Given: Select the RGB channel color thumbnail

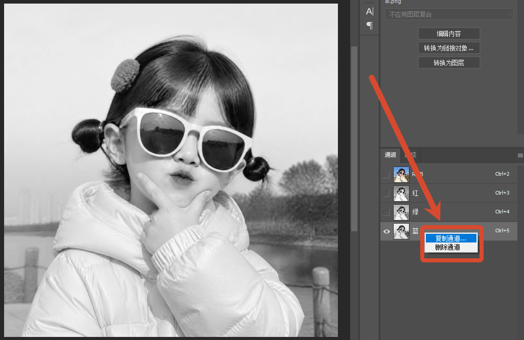Looking at the screenshot, I should click(x=401, y=175).
